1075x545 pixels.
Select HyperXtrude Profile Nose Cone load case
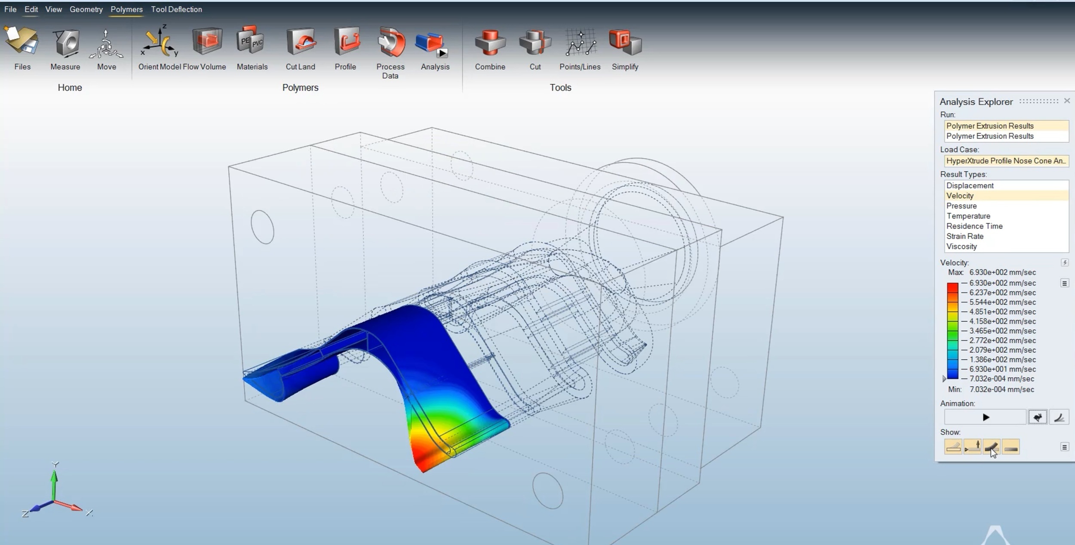pyautogui.click(x=1006, y=161)
